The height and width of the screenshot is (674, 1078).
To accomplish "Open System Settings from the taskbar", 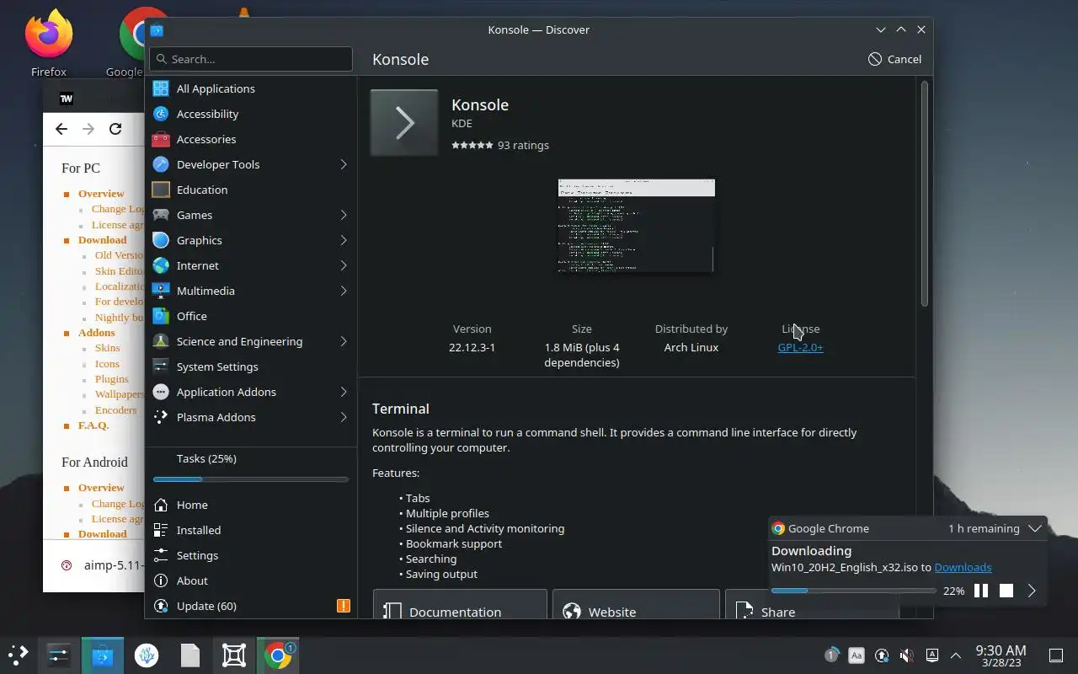I will [x=59, y=655].
